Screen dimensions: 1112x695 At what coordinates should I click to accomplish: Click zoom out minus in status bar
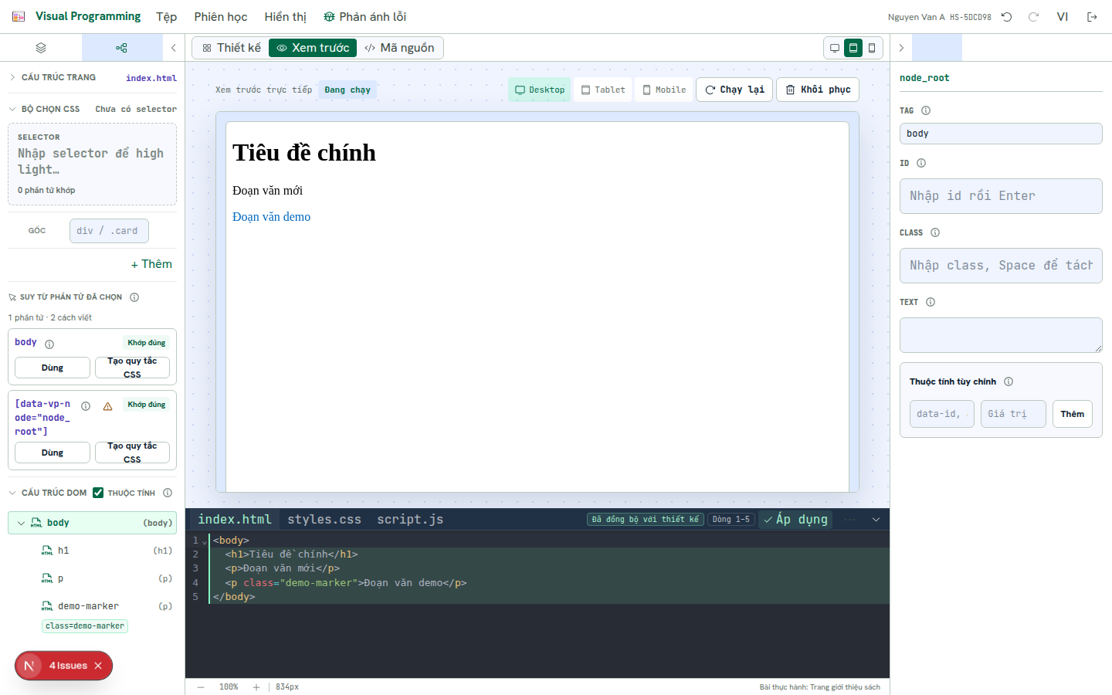click(x=201, y=687)
